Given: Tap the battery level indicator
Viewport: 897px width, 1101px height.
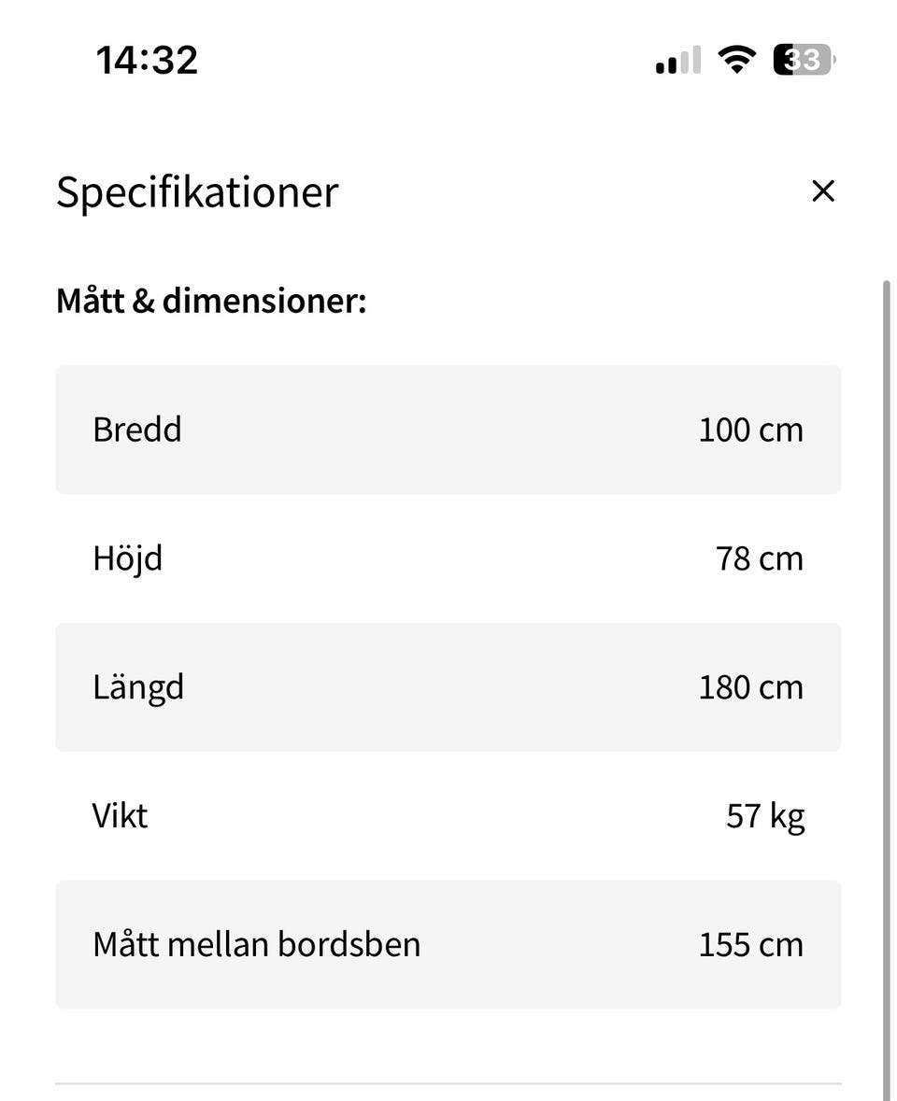Looking at the screenshot, I should 804,61.
